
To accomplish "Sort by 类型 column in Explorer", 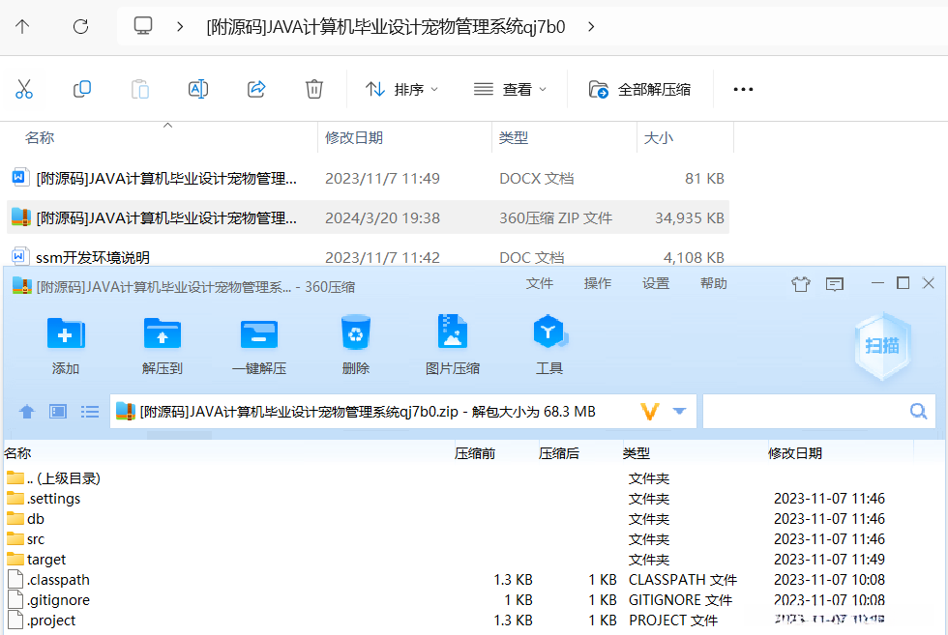I will point(514,138).
